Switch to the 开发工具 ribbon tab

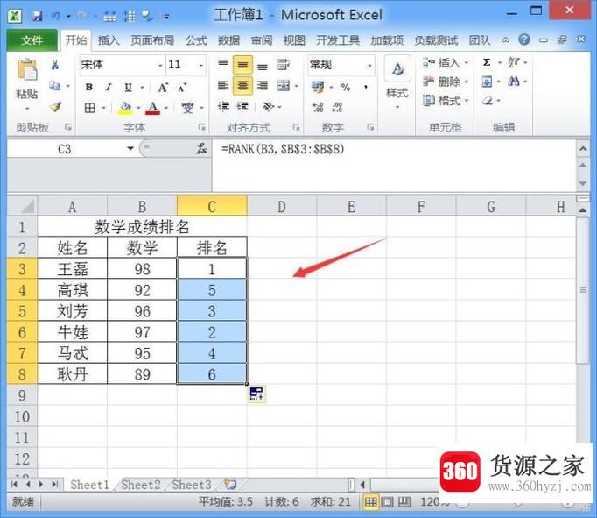pos(338,39)
